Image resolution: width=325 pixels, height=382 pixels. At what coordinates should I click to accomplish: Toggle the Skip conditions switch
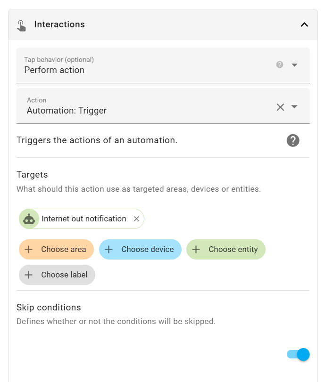click(298, 354)
